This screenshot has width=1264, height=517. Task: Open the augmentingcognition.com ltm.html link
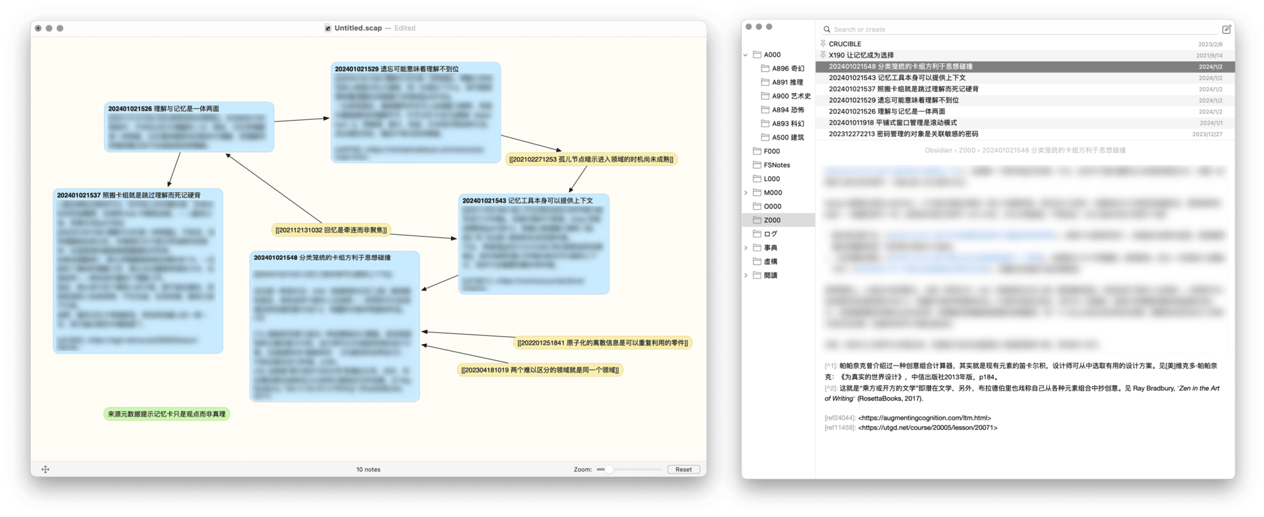pyautogui.click(x=925, y=418)
